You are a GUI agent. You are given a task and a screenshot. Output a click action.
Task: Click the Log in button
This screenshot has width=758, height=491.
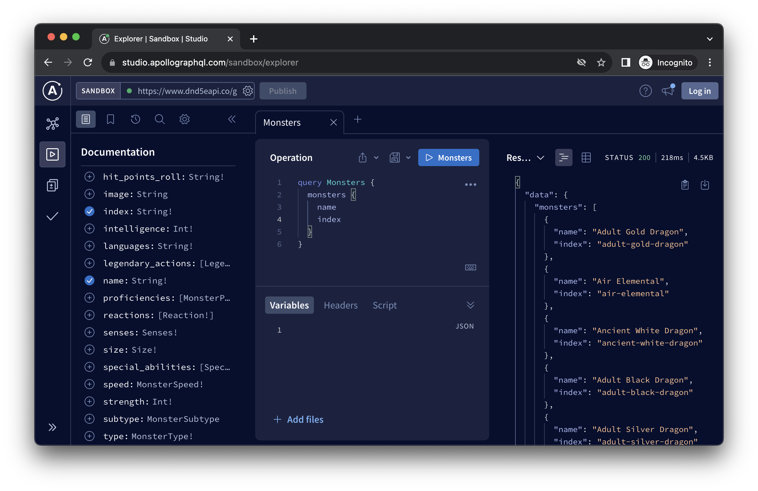click(700, 91)
